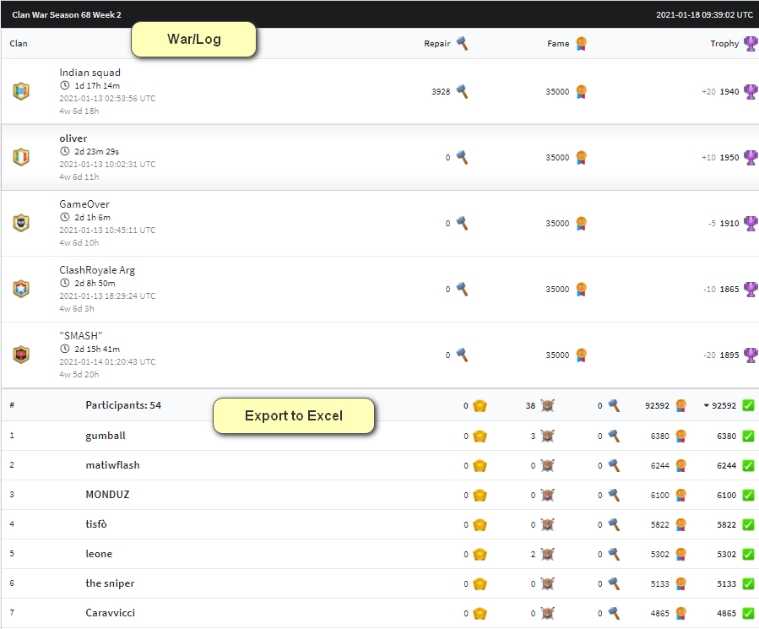Click the purple Trophy icon in the header row
Image resolution: width=759 pixels, height=629 pixels.
(750, 43)
